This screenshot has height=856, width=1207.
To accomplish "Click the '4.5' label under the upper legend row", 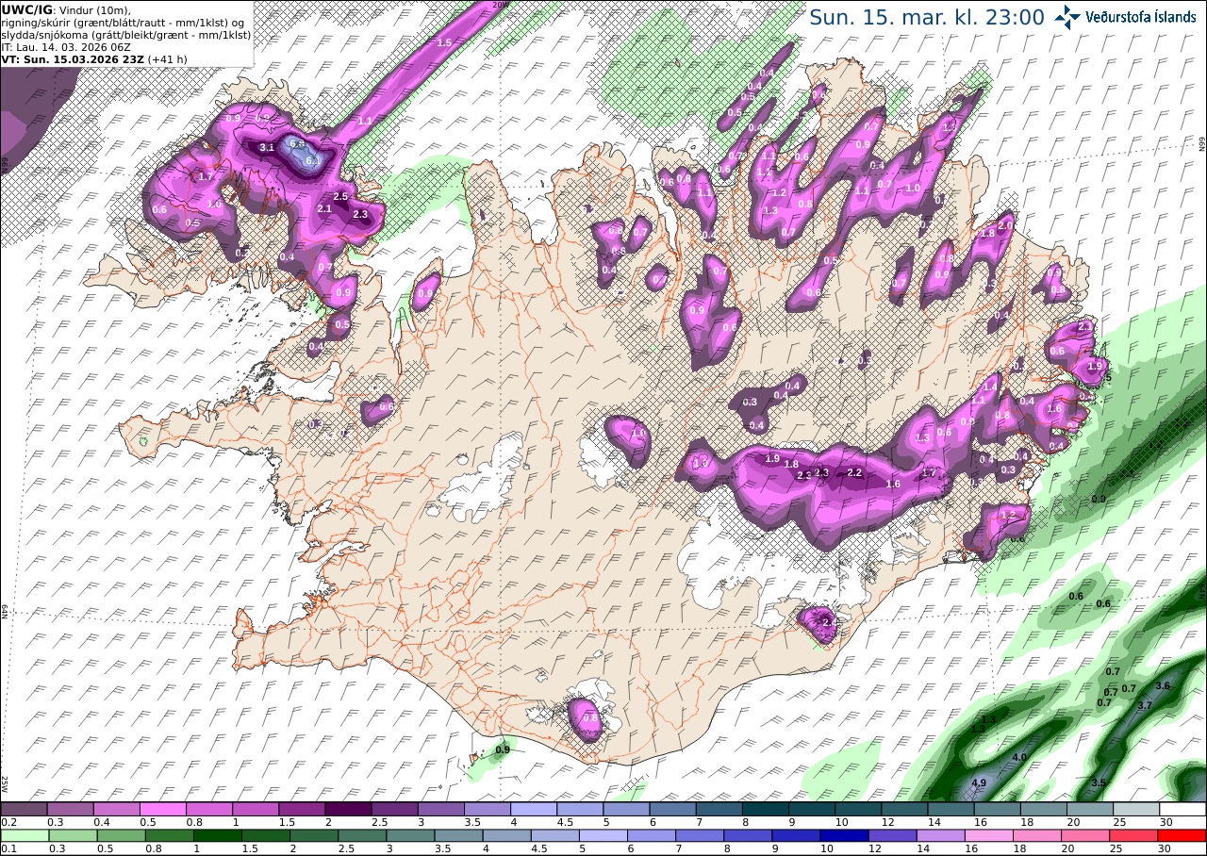I will 564,822.
